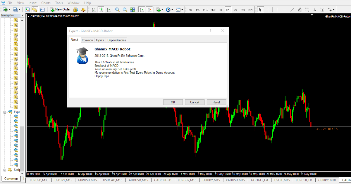Image resolution: width=351 pixels, height=184 pixels.
Task: Select the Navigator's Common bottom tab
Action: click(11, 179)
